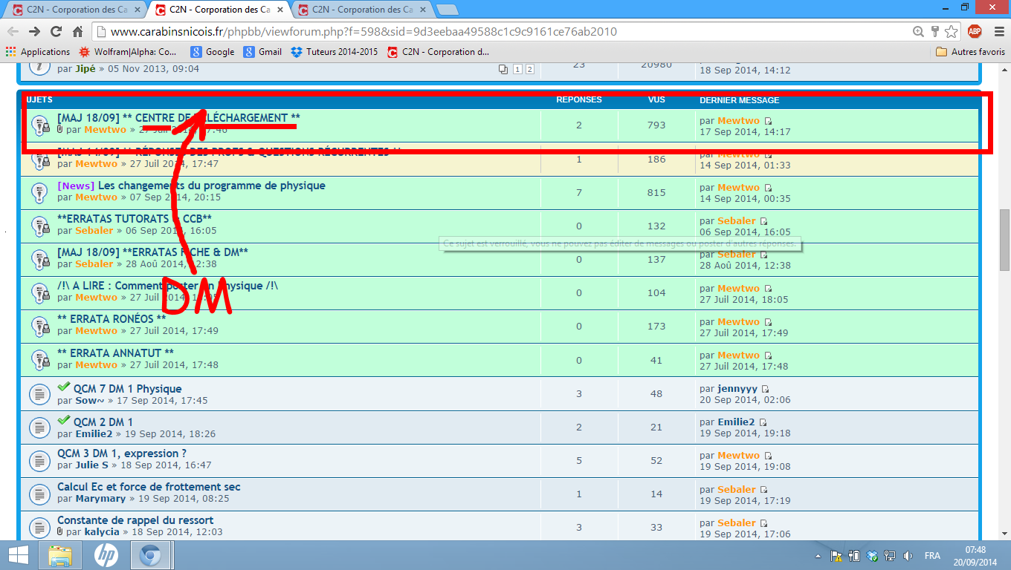1011x570 pixels.
Task: Click the address bar URL field
Action: click(x=505, y=32)
